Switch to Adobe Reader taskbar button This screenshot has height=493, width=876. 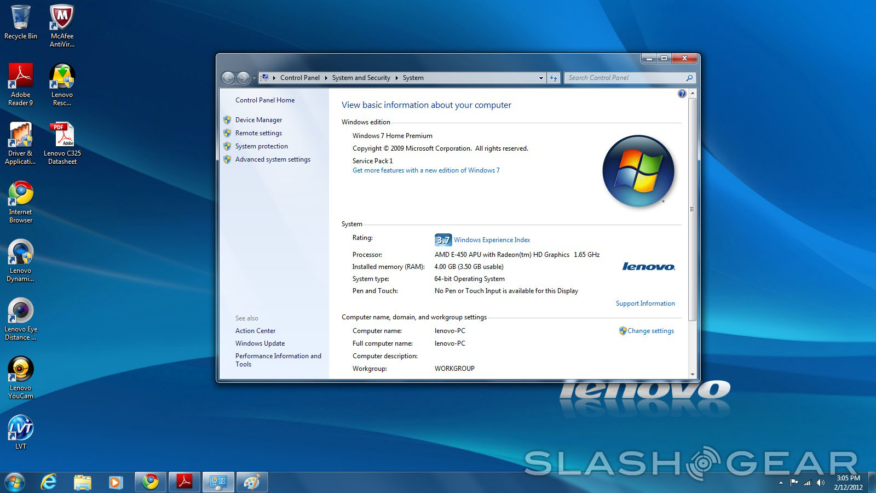tap(185, 482)
